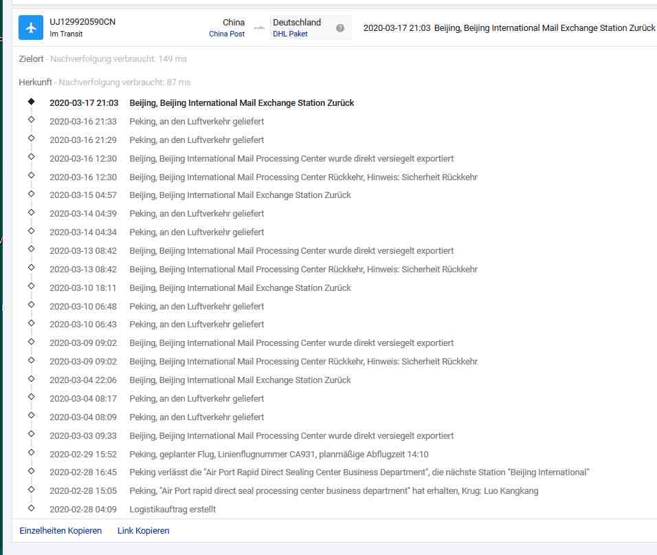Image resolution: width=657 pixels, height=555 pixels.
Task: Select the 2020-03-16 21:29 Luftverkehr geliefert row
Action: [x=157, y=140]
